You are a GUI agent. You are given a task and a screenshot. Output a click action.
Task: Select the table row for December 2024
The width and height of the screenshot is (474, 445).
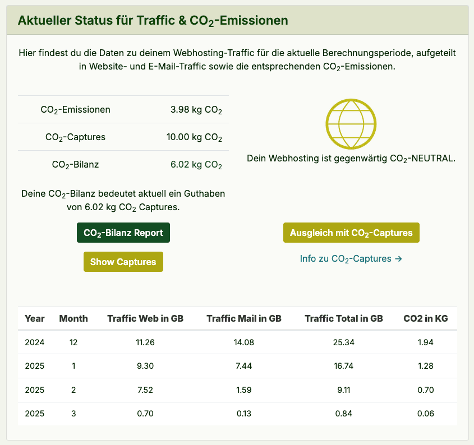coord(236,342)
